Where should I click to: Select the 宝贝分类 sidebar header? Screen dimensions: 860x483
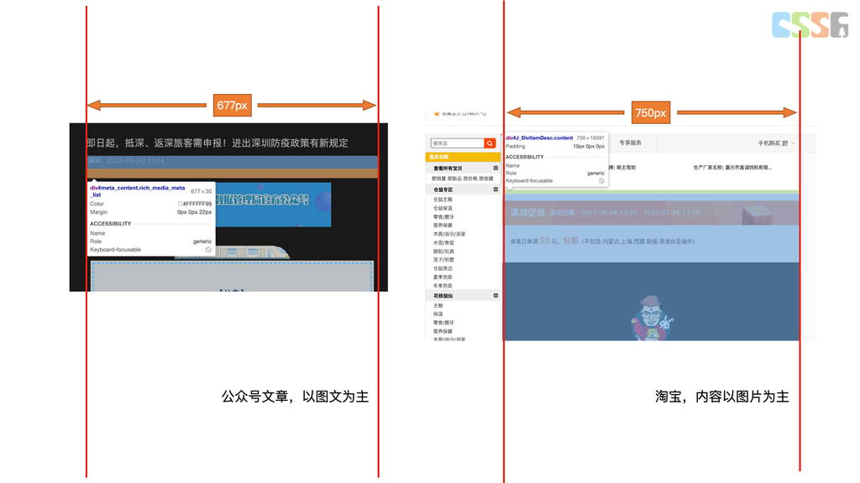pyautogui.click(x=463, y=157)
